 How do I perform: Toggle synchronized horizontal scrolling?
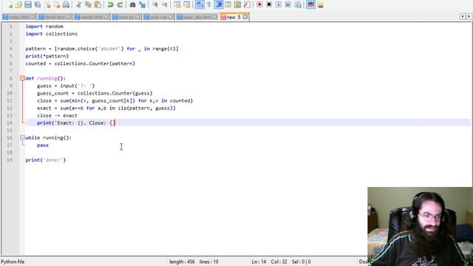[x=187, y=4]
